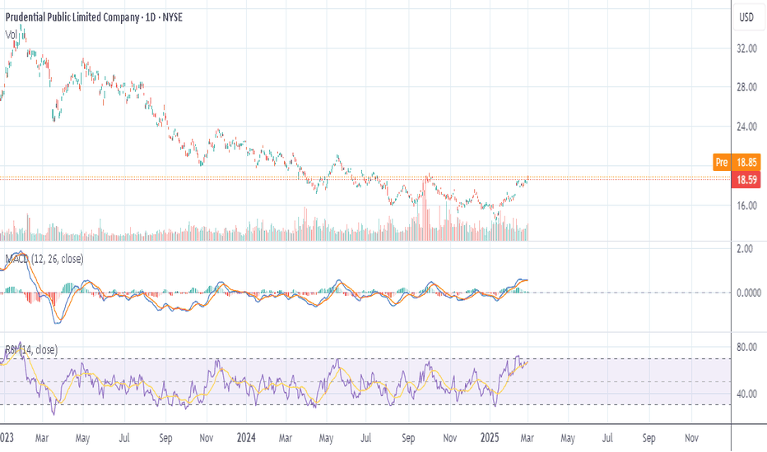Screen dimensions: 767x452
Task: Click the USD currency label
Action: (x=746, y=17)
